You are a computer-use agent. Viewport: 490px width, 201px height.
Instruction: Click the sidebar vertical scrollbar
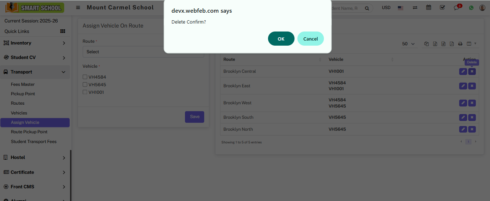[x=71, y=174]
